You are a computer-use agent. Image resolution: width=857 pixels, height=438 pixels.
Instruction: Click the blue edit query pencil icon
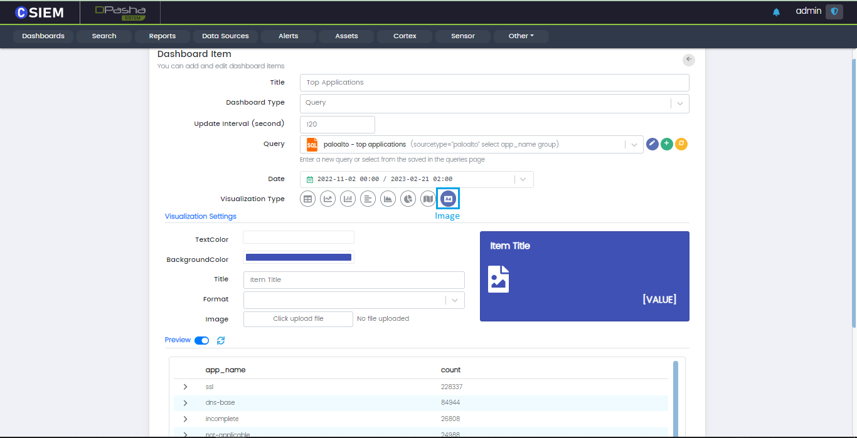[652, 144]
